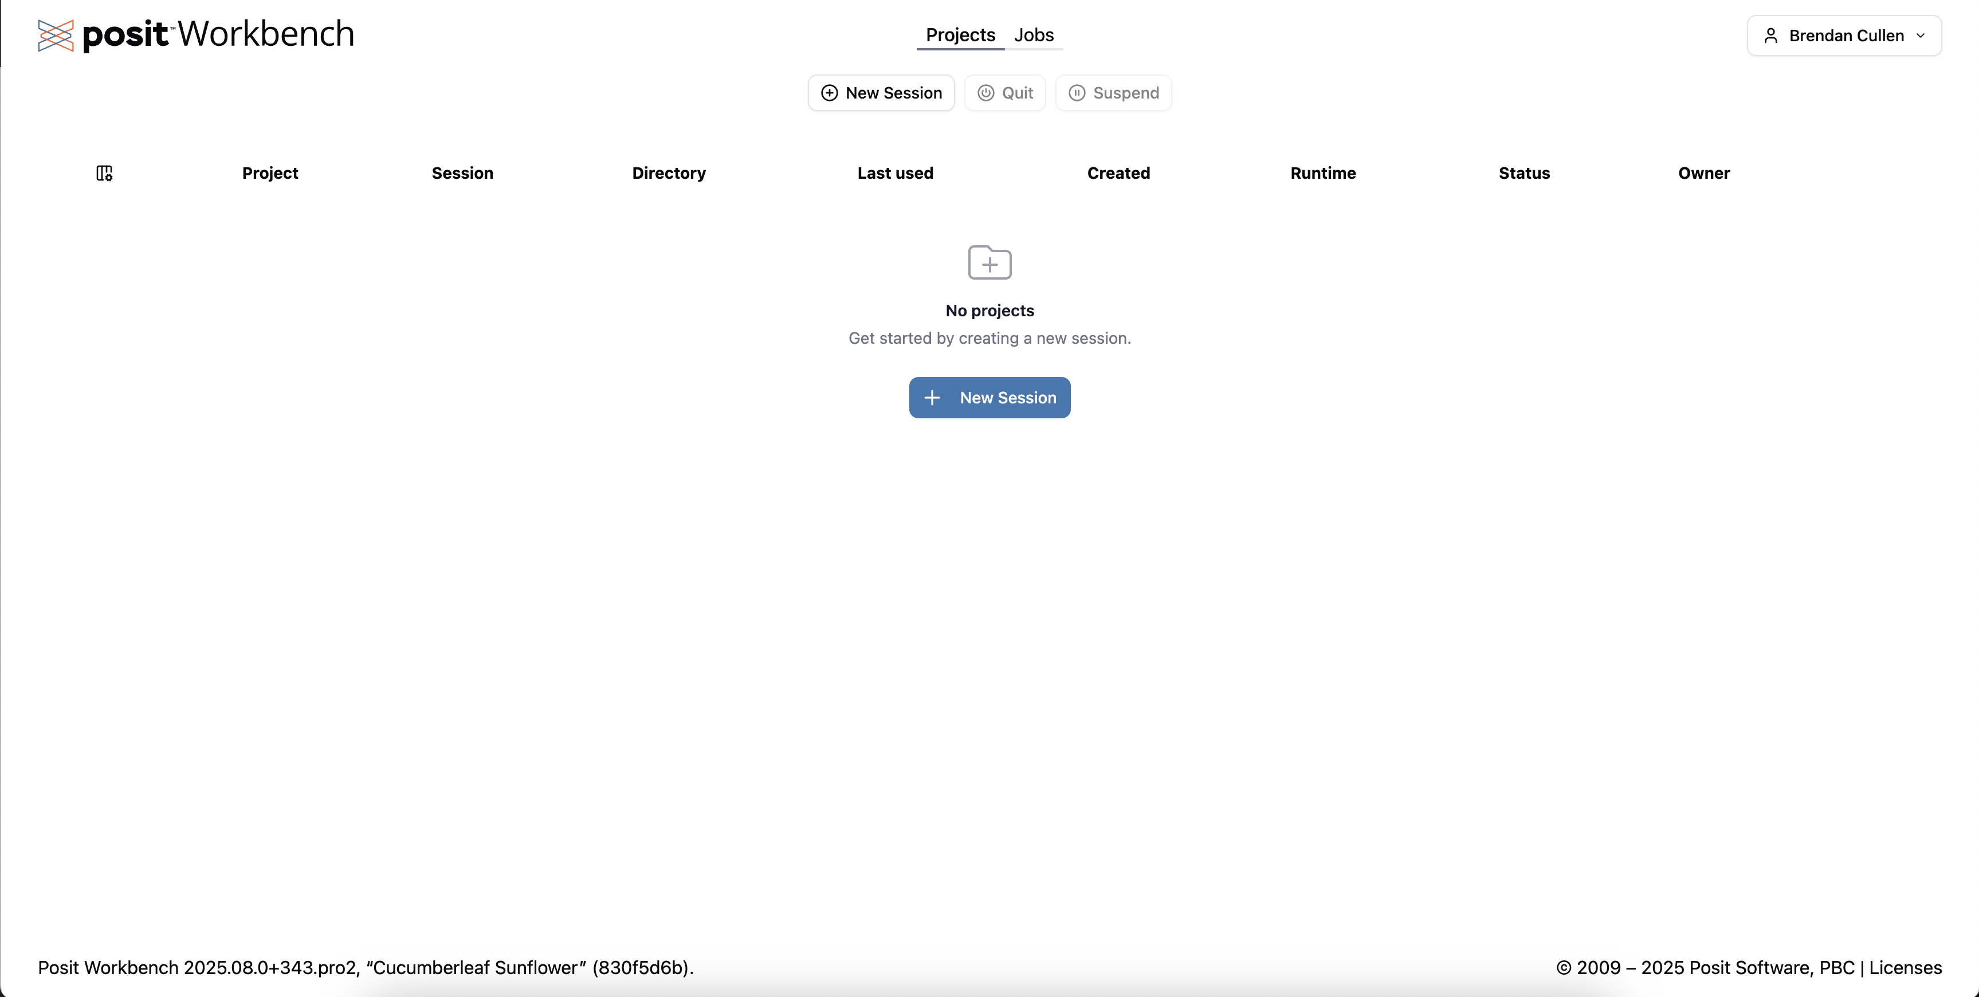
Task: Click the Project column header
Action: pos(270,174)
